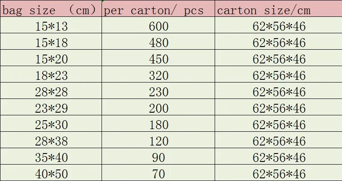Click the "bag size (cm)" header cell
Viewport: 342px width, 181px height.
pos(50,10)
